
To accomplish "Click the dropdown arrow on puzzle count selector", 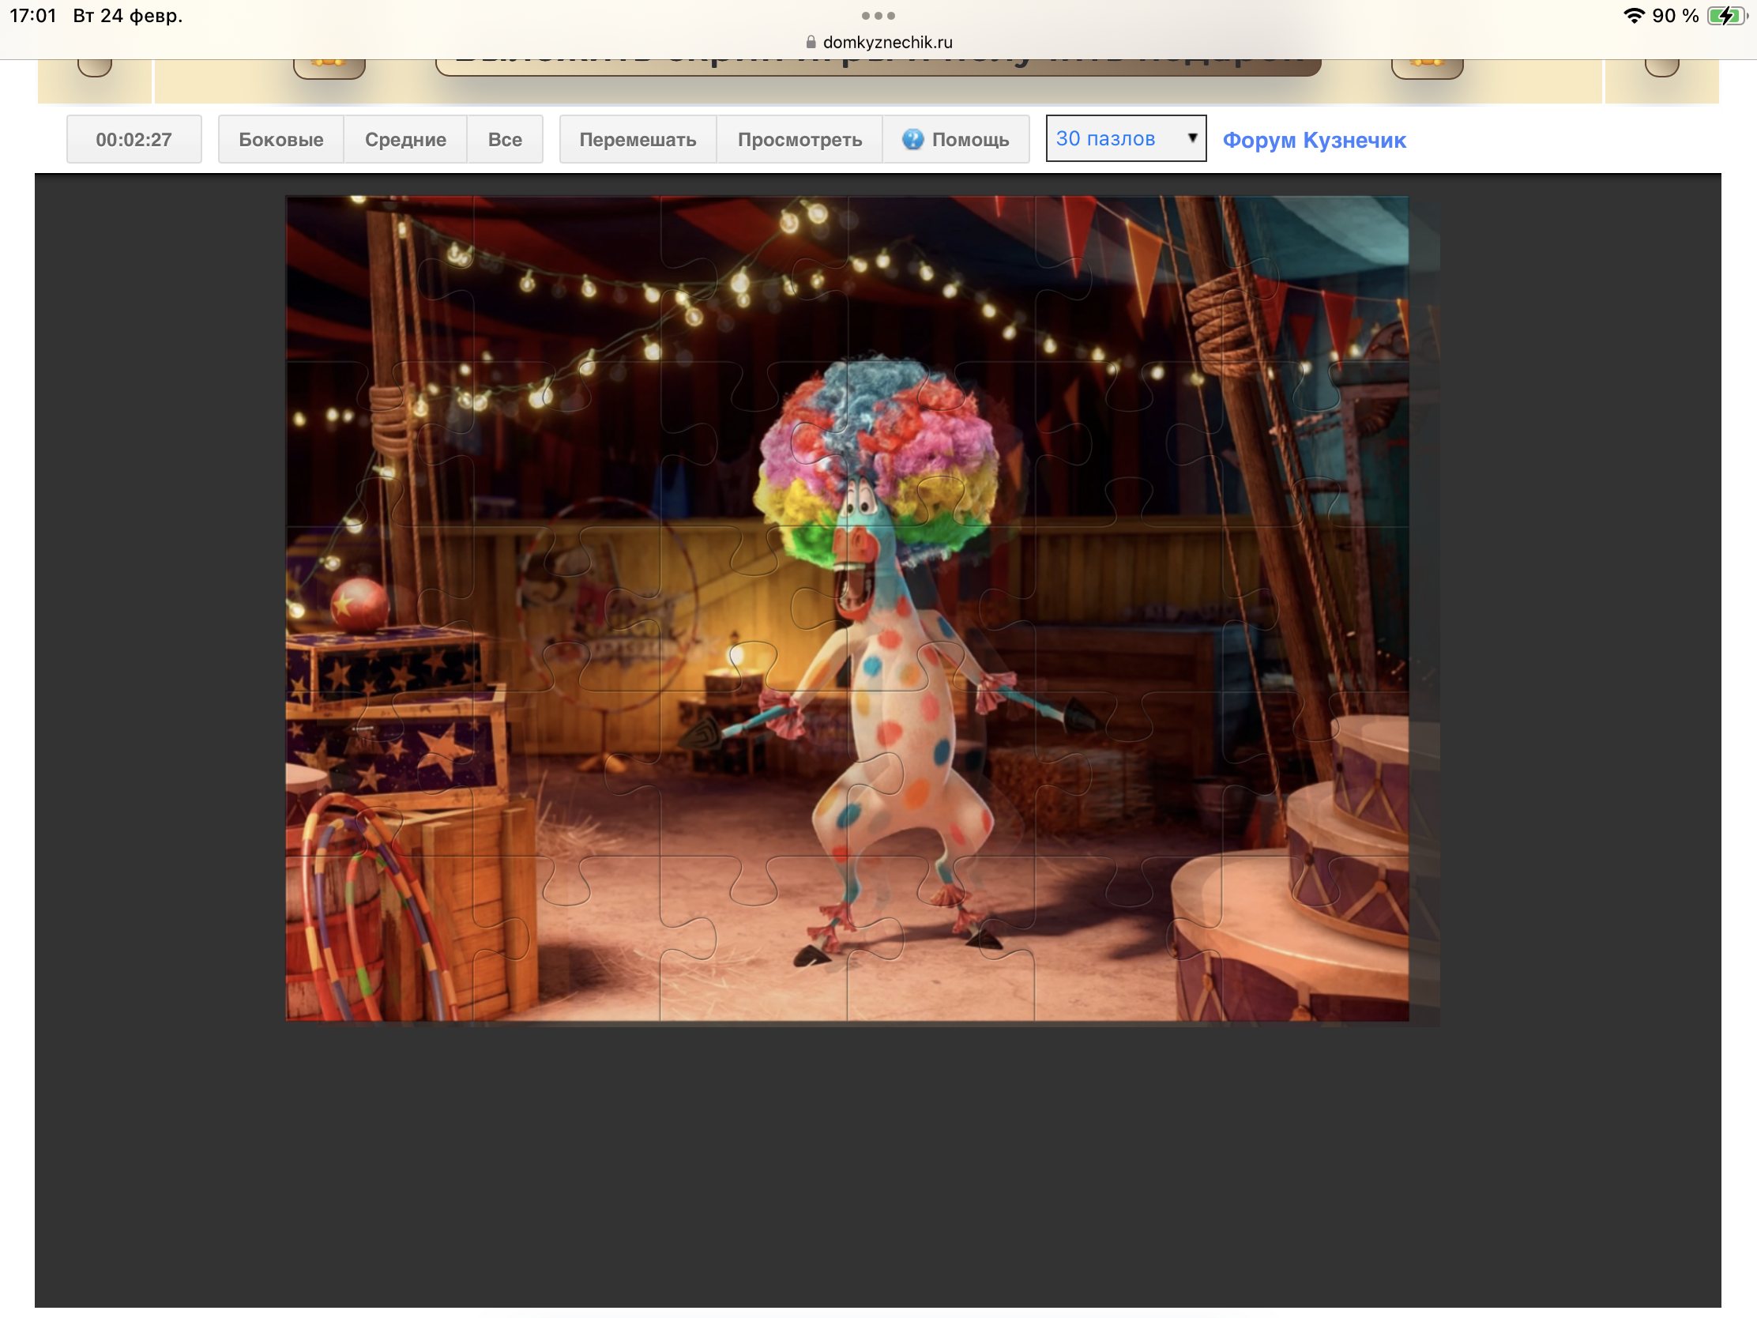I will [x=1191, y=137].
